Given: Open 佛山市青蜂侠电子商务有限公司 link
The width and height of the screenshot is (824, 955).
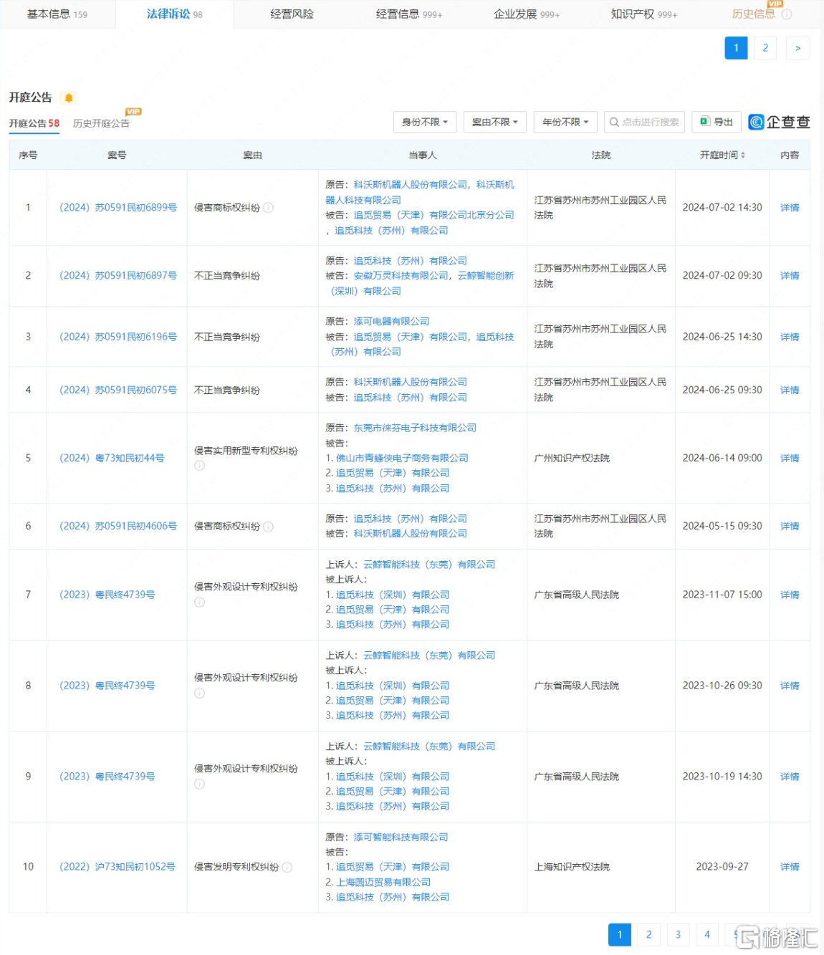Looking at the screenshot, I should 402,459.
